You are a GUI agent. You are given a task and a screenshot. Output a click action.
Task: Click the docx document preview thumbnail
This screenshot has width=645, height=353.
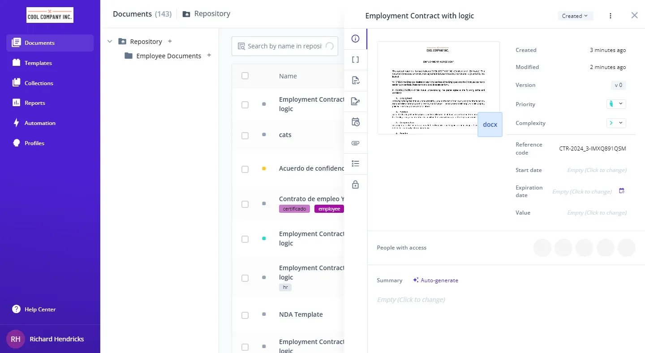point(438,88)
